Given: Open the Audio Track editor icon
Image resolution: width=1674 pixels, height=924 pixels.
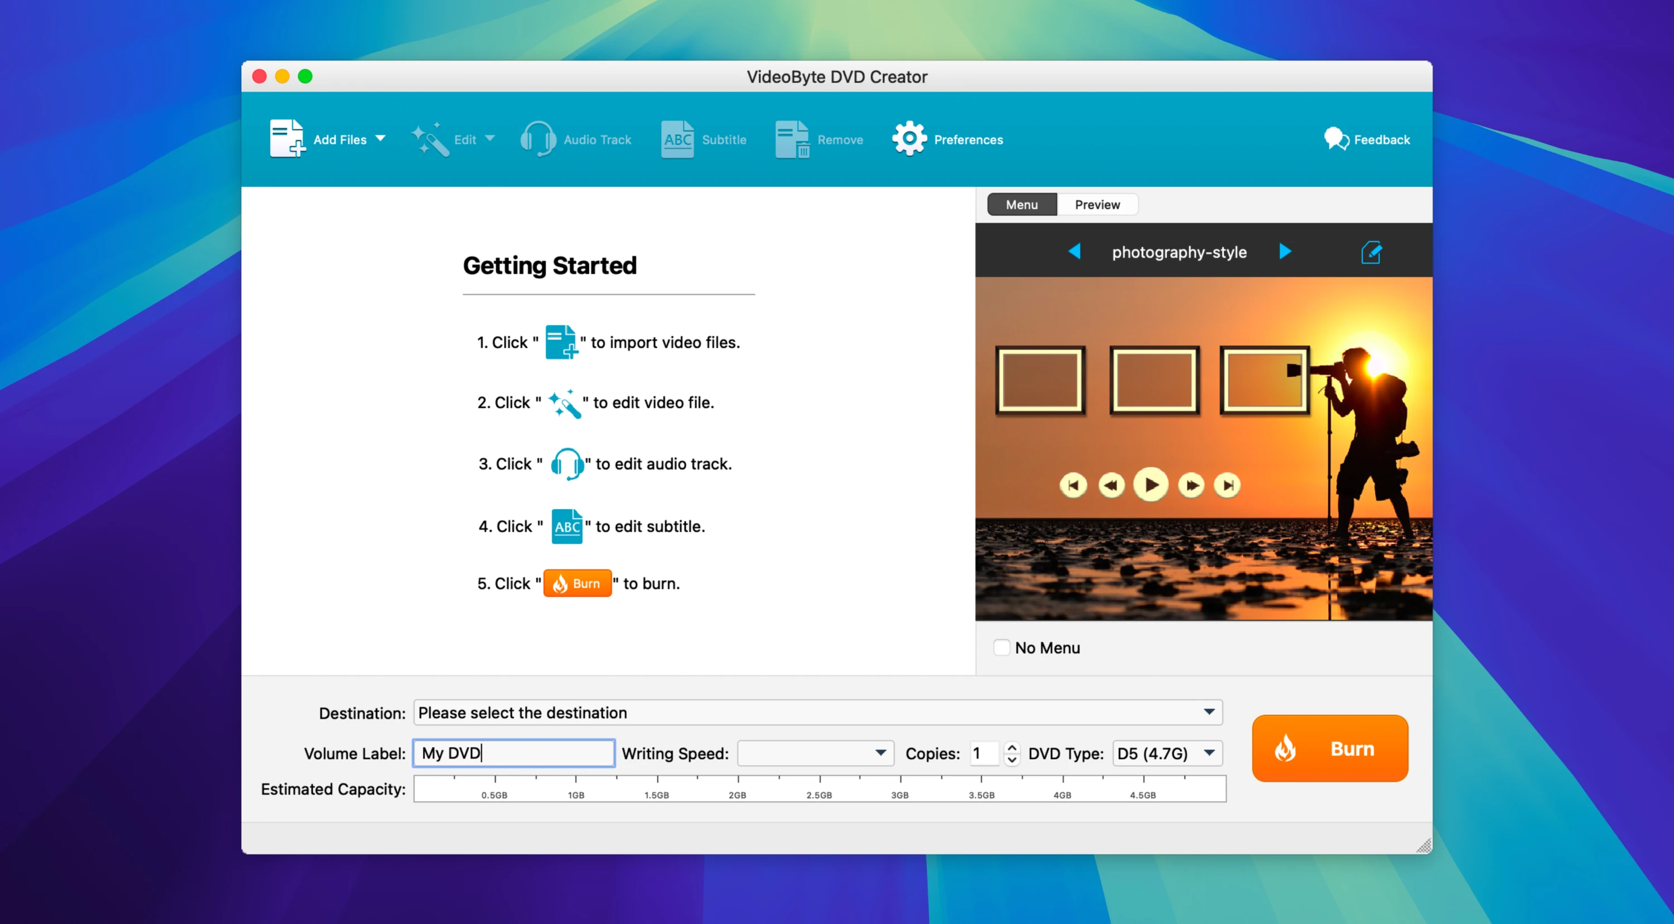Looking at the screenshot, I should point(537,138).
